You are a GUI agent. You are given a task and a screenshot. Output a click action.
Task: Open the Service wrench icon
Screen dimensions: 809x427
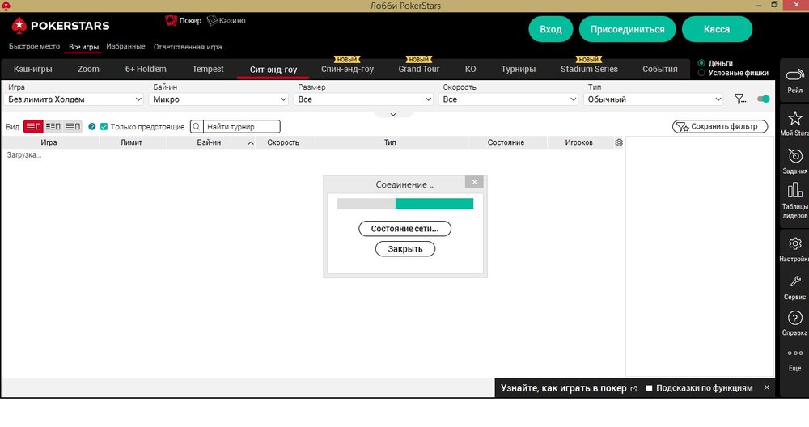click(794, 281)
